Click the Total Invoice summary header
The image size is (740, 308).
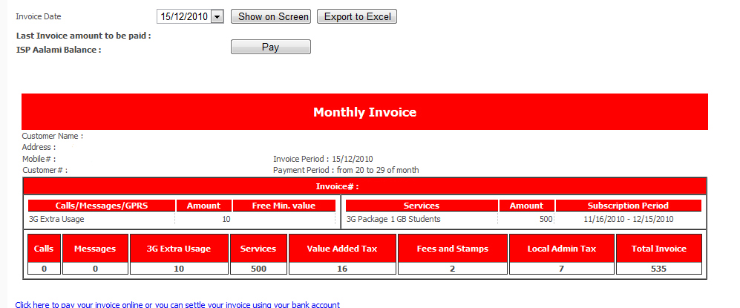659,249
